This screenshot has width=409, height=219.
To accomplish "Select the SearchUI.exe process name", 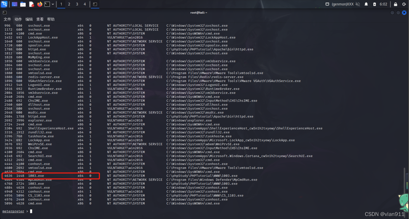I will 40,156.
